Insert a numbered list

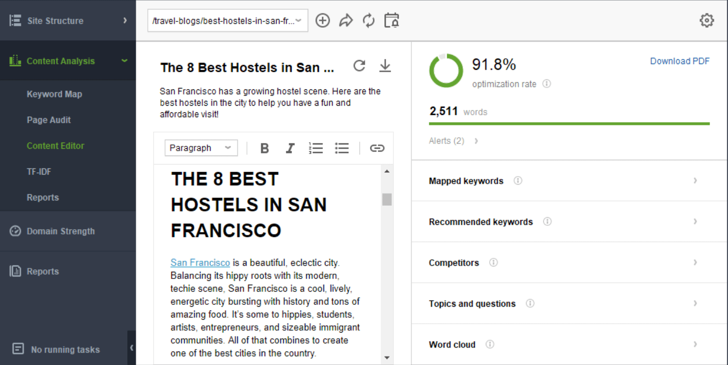click(x=315, y=148)
